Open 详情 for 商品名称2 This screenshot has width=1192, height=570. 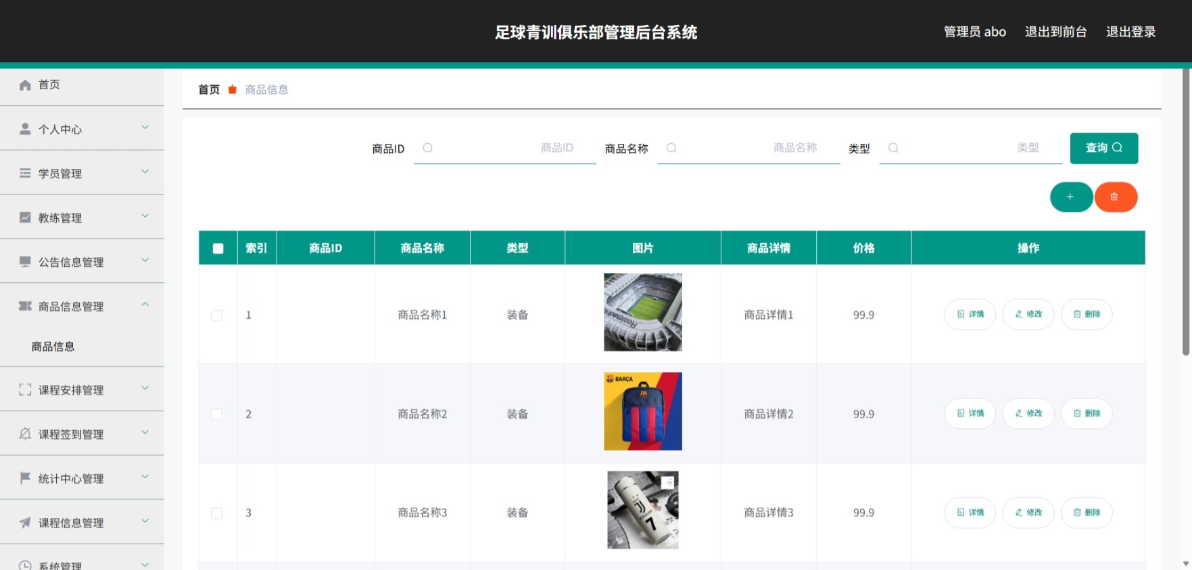(970, 413)
